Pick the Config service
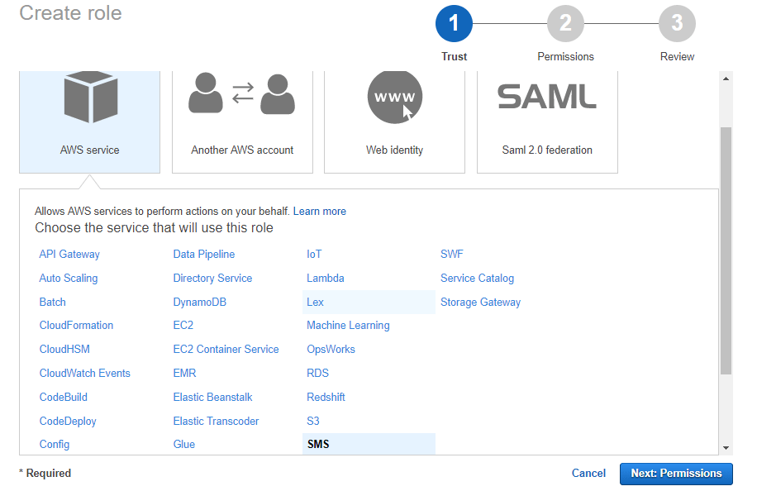 pos(55,444)
